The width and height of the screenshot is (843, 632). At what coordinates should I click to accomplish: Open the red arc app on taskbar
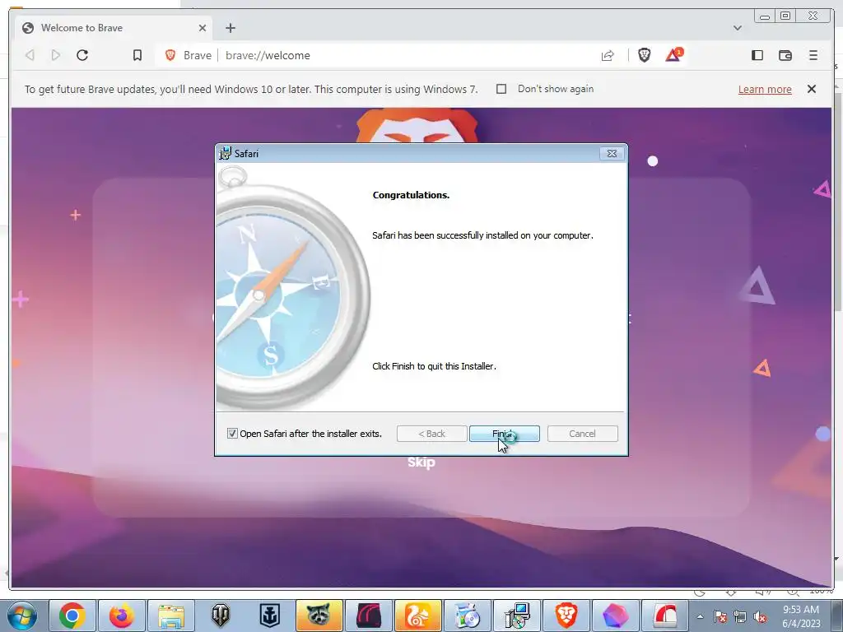click(665, 616)
